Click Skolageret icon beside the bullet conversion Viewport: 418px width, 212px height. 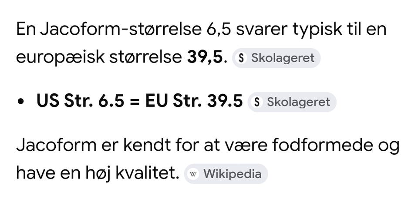pyautogui.click(x=257, y=102)
